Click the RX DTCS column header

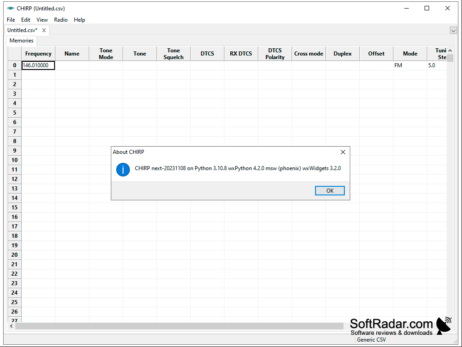point(241,54)
